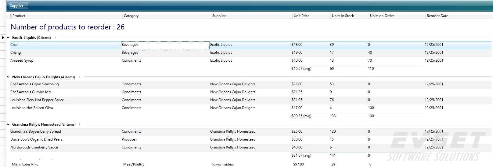Select Mishi Kobe Niku row
Viewport: 493px width, 167px height.
coord(251,164)
